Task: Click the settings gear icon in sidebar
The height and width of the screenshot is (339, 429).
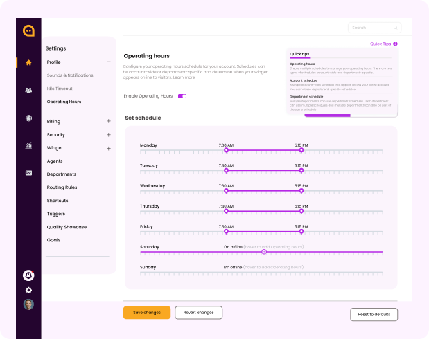Action: click(x=28, y=290)
